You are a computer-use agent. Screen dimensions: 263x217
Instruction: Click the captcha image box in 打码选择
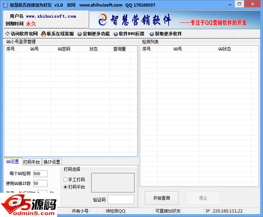click(x=113, y=183)
